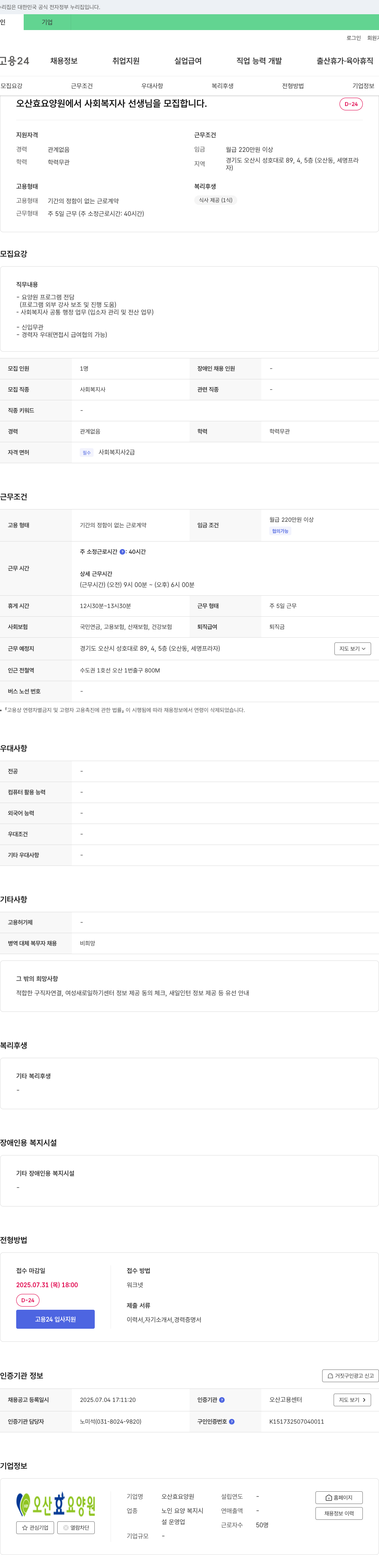
Task: Jump to the 모집요강 section tab
Action: coord(11,86)
